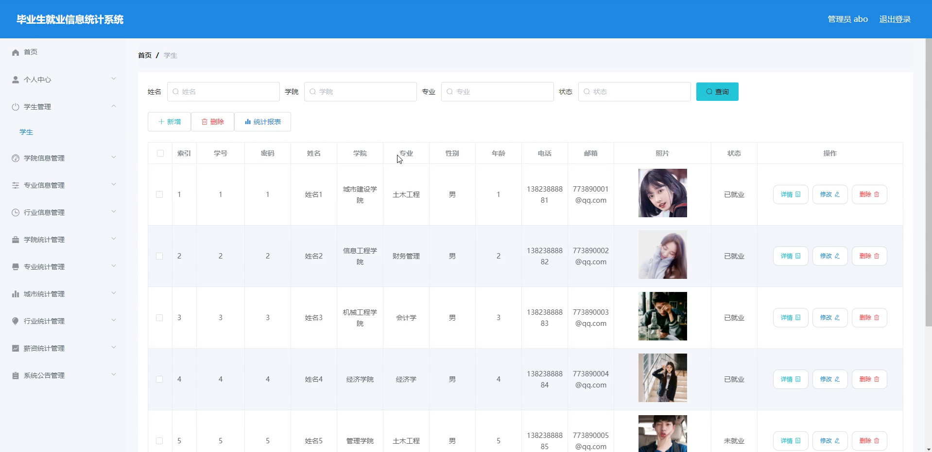Open photo thumbnail for 姓名3
Viewport: 932px width, 452px height.
(x=663, y=316)
